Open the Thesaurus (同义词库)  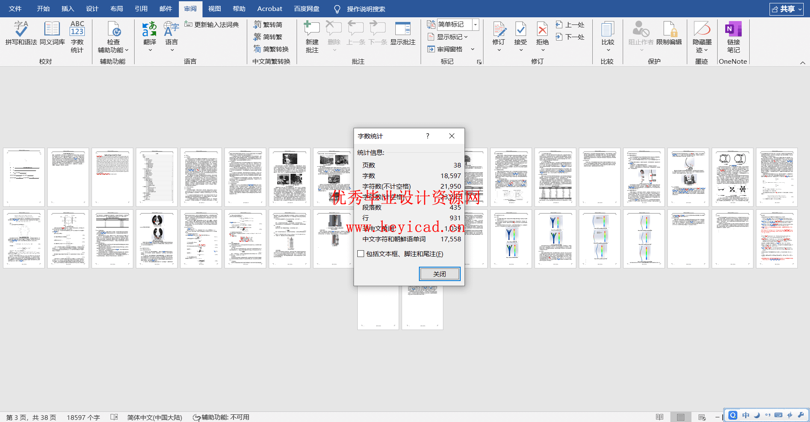(x=52, y=33)
